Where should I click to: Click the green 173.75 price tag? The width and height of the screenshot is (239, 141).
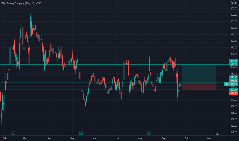click(x=234, y=90)
